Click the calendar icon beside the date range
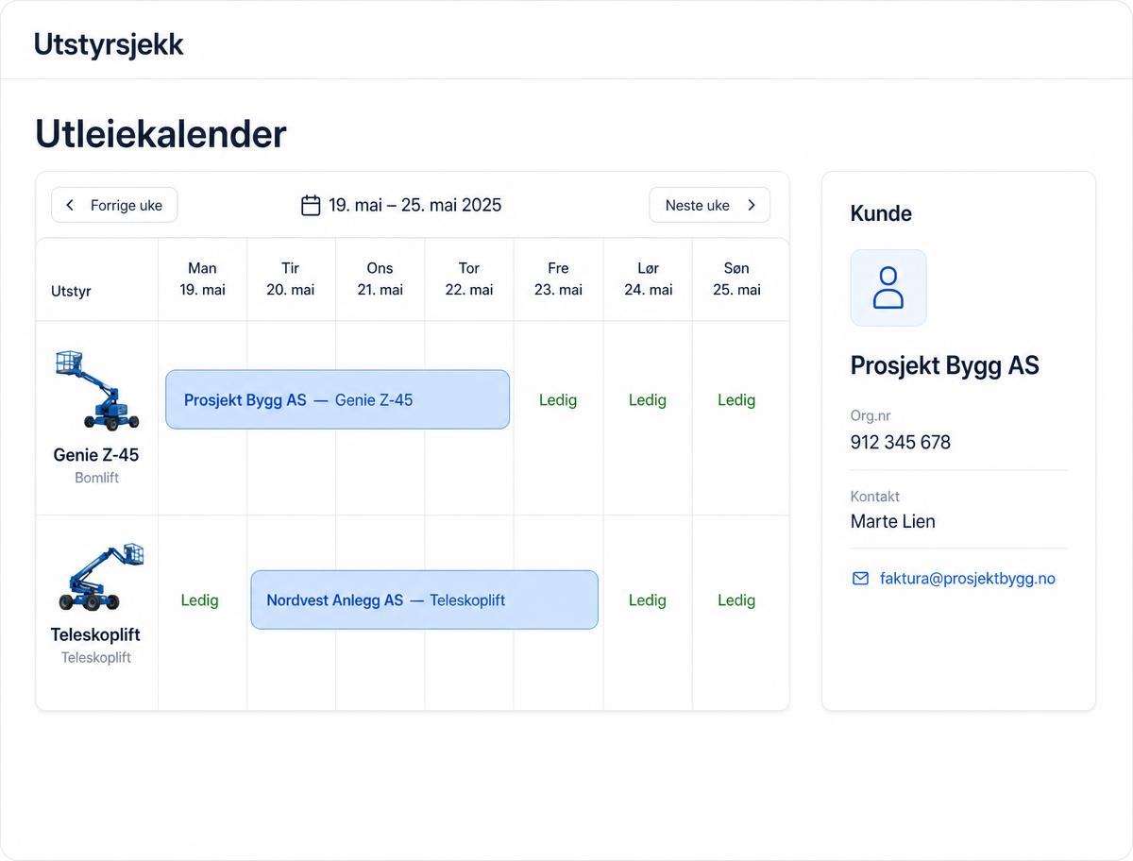Image resolution: width=1133 pixels, height=861 pixels. click(x=311, y=205)
